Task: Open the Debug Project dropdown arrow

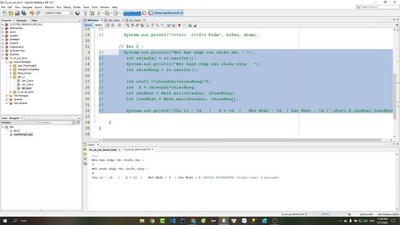Action: 111,13
